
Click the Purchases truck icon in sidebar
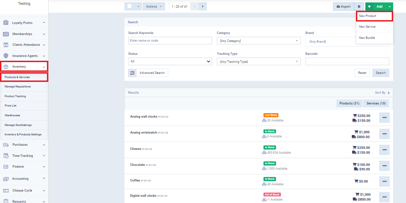[x=6, y=145]
